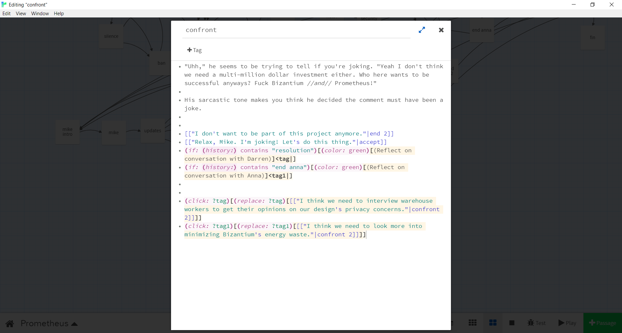The image size is (622, 333).
Task: Open the Prometheus story menu
Action: 49,323
